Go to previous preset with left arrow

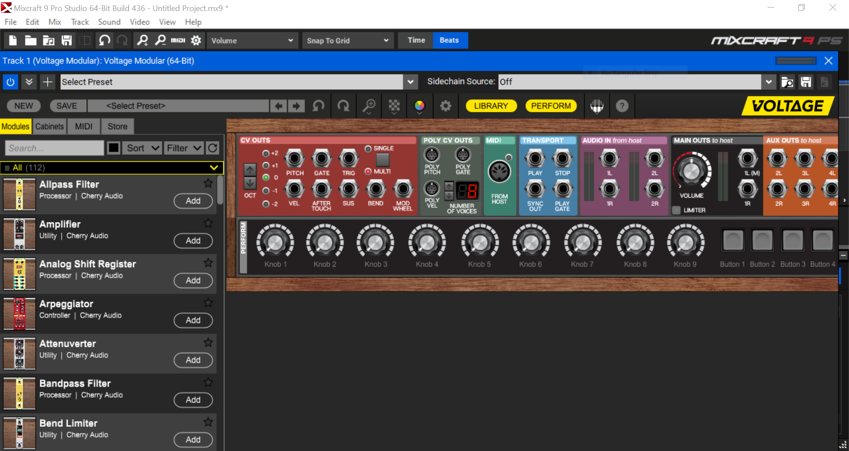(279, 106)
